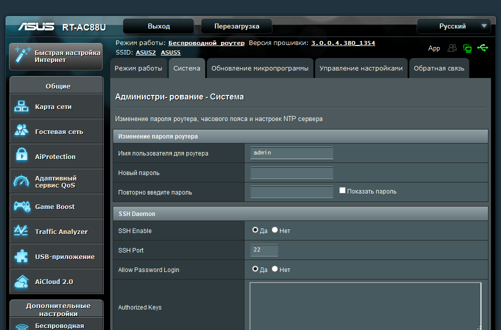
Task: Click the Карта сети label
Action: (54, 107)
